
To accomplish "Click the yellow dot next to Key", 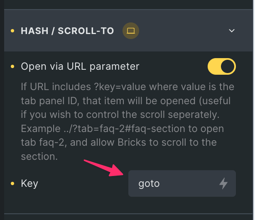I will (12, 183).
